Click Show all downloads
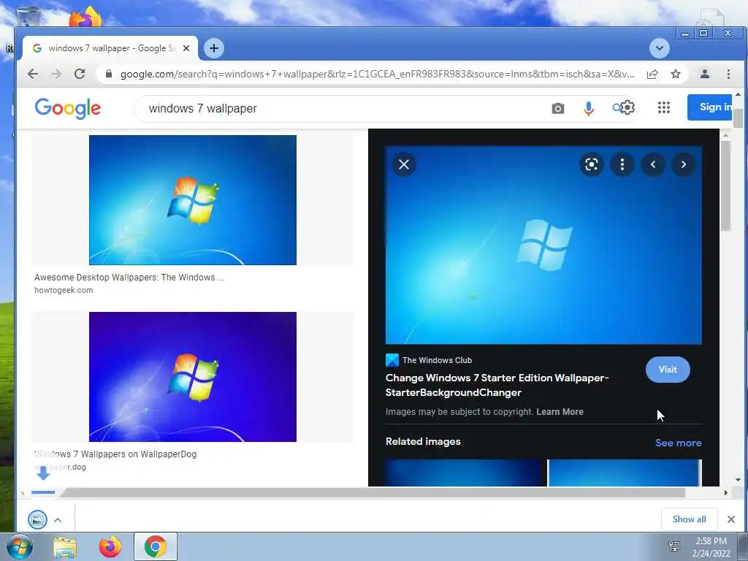The image size is (748, 561). click(x=689, y=519)
